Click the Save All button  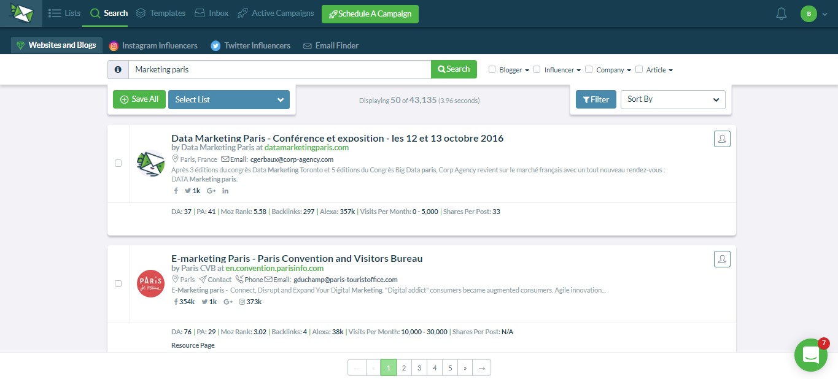click(139, 99)
